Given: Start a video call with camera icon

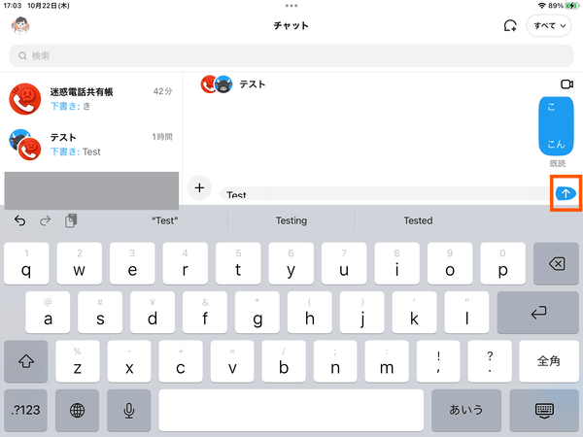Looking at the screenshot, I should tap(566, 84).
